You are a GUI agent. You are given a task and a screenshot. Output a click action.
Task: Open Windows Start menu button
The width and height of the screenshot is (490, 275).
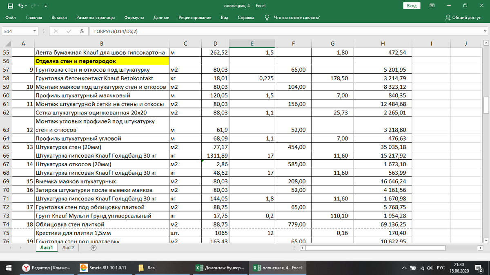click(x=9, y=268)
